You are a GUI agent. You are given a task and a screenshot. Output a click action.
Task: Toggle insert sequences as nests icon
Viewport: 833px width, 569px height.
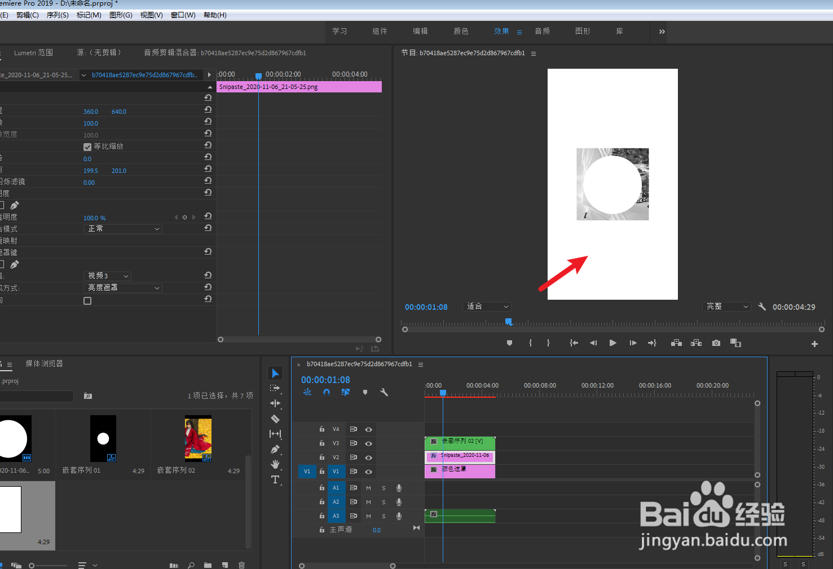coord(307,392)
